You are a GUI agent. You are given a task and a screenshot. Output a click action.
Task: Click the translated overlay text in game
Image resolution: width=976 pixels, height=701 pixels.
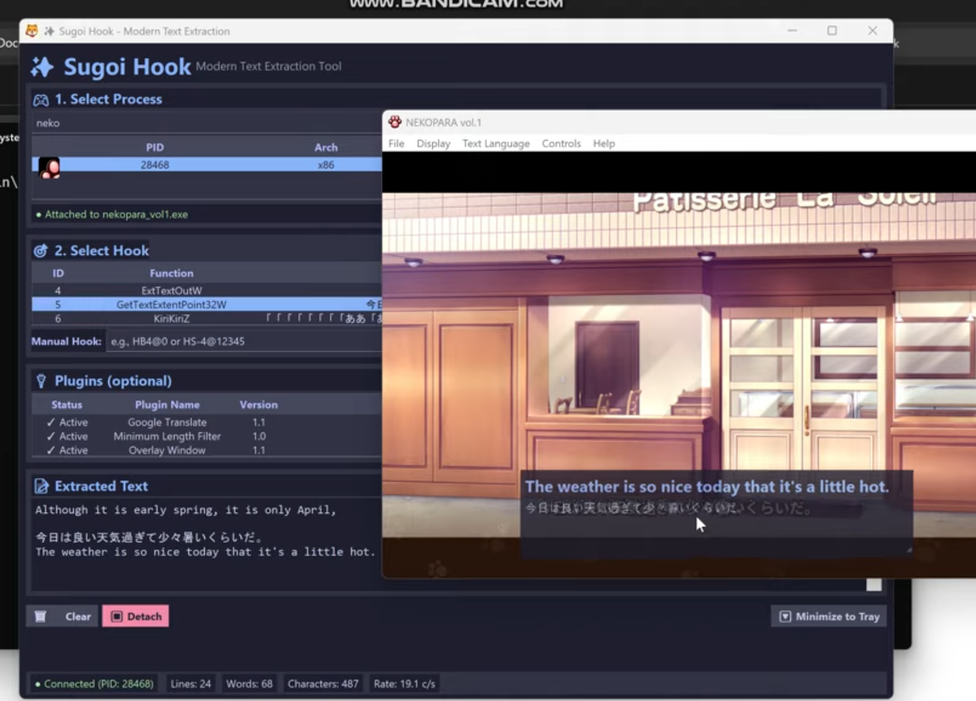pos(707,487)
